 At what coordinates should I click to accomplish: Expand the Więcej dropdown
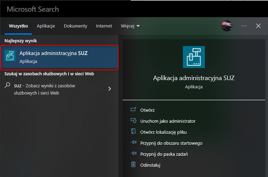(x=130, y=26)
